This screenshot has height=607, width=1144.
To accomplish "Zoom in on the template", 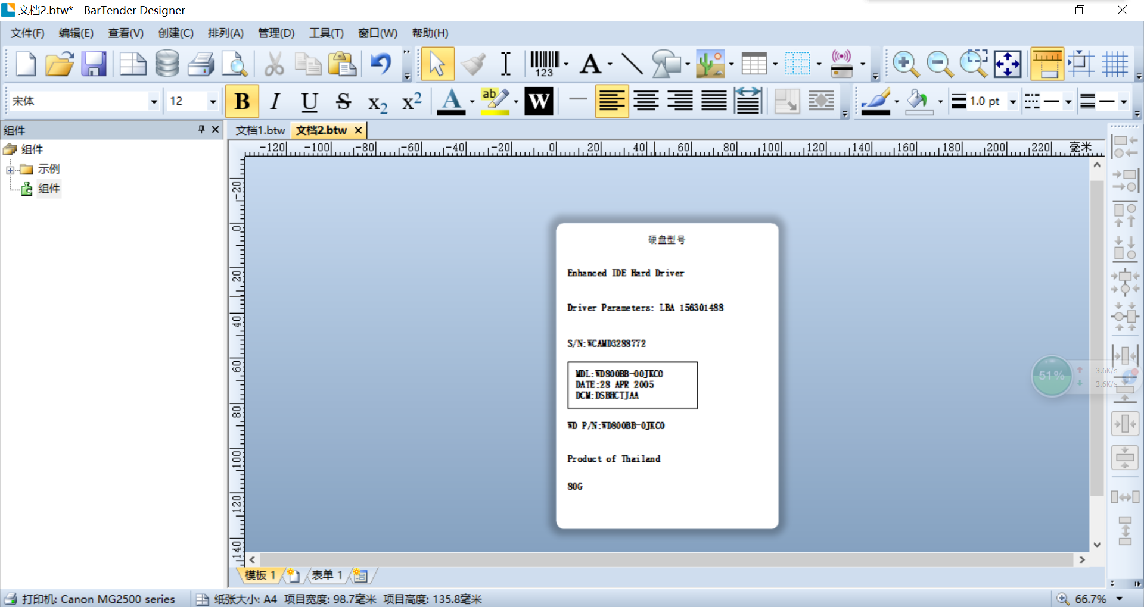I will pos(906,64).
